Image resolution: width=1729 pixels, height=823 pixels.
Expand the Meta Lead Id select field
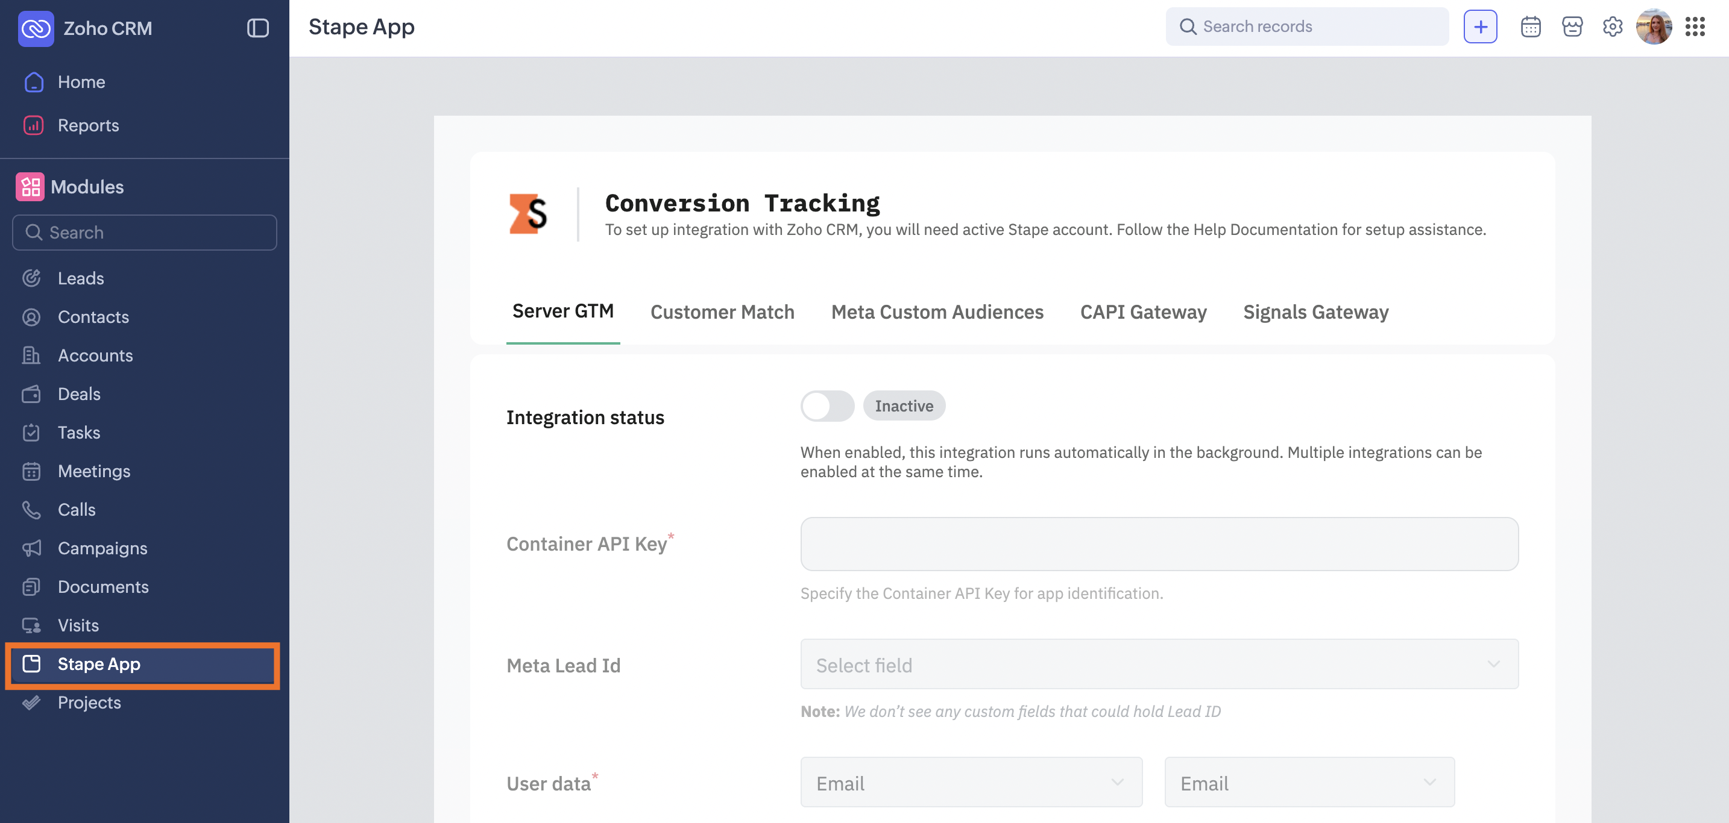[1159, 664]
